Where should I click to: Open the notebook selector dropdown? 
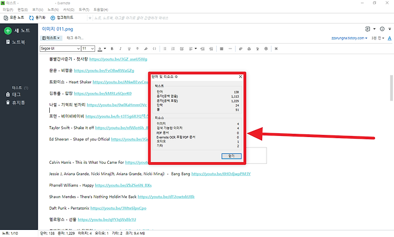click(x=51, y=38)
